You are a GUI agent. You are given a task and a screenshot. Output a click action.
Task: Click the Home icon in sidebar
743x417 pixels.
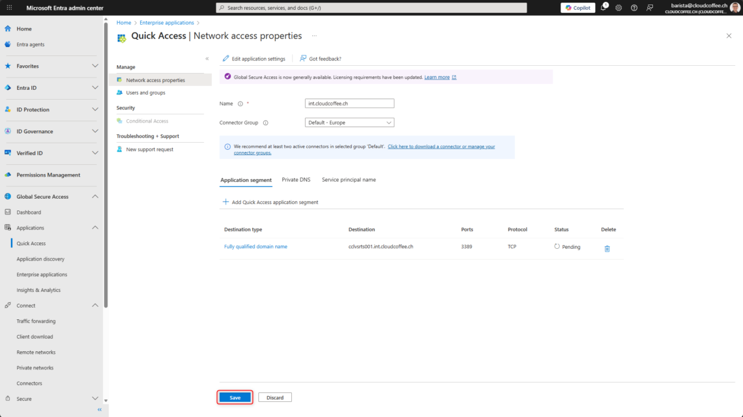[x=8, y=29]
